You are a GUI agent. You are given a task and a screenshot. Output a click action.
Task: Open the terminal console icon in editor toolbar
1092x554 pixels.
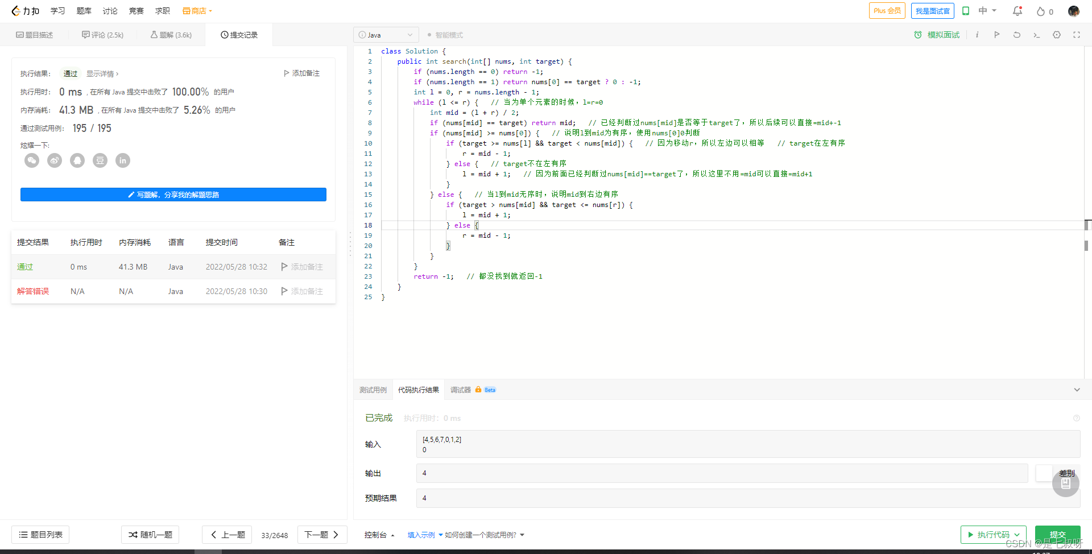[1037, 35]
